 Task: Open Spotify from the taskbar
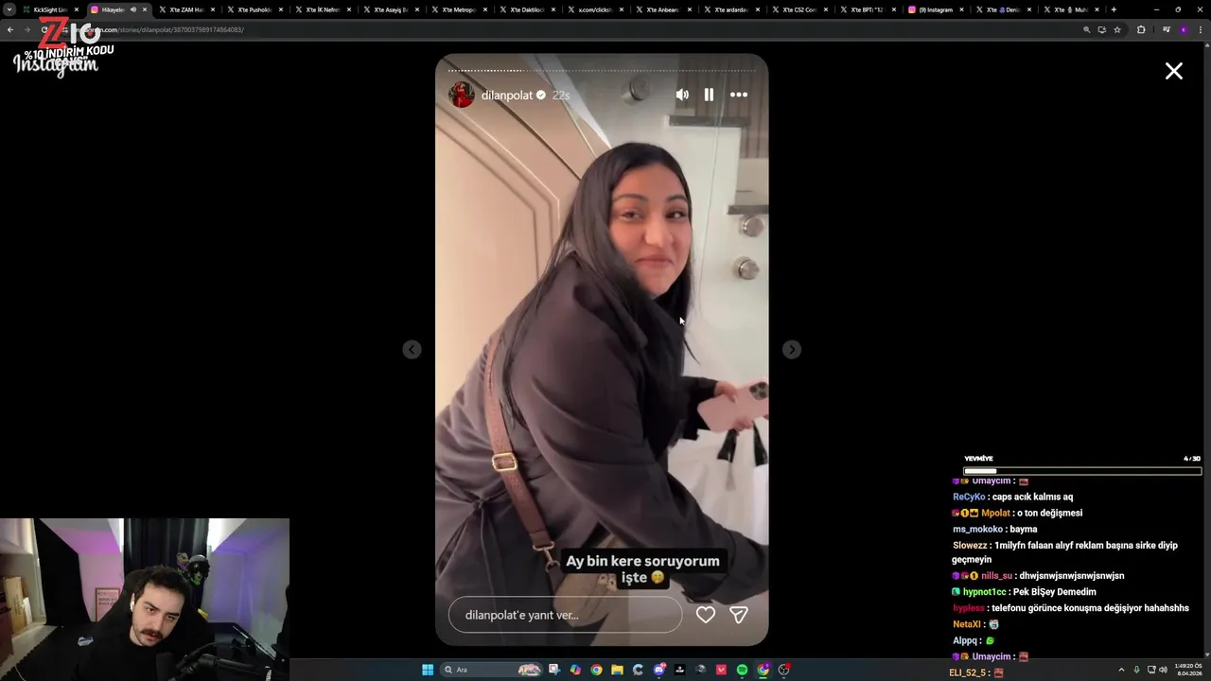pos(742,670)
